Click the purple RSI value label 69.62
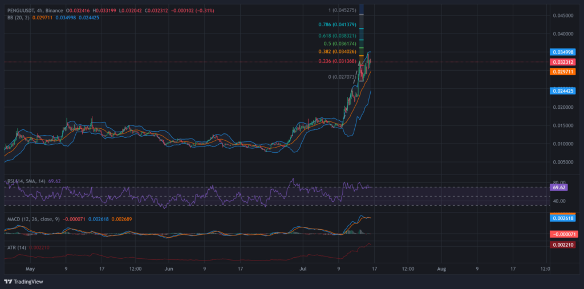The width and height of the screenshot is (584, 289). 559,187
